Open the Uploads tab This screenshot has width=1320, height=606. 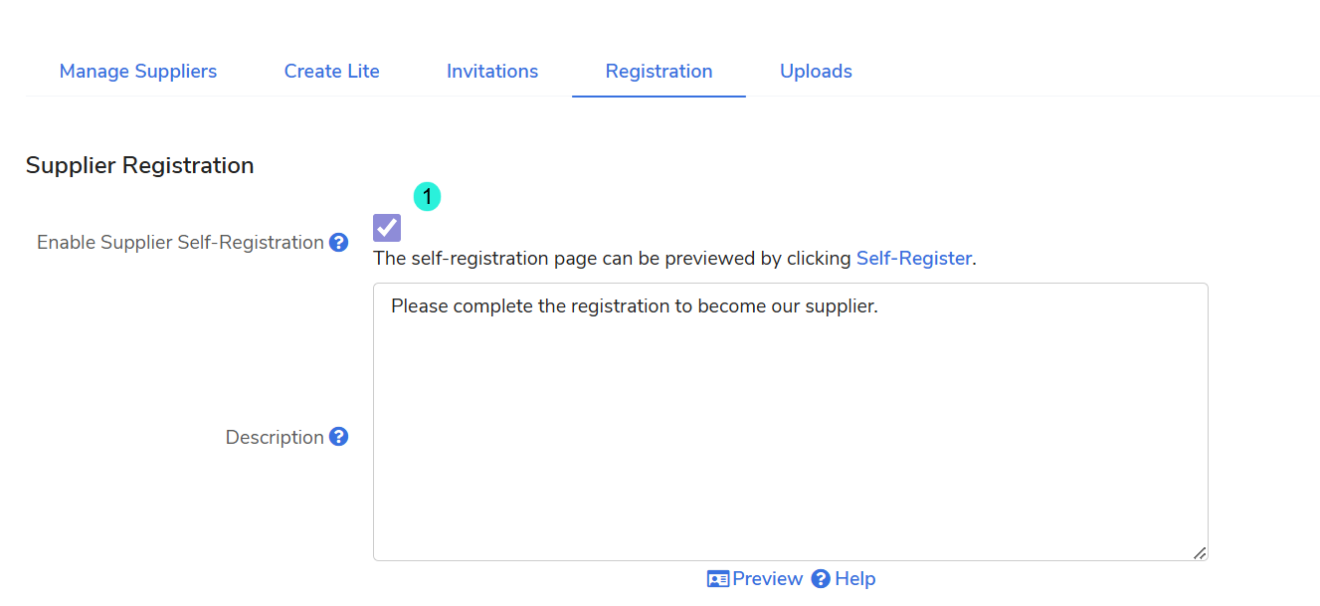point(816,72)
